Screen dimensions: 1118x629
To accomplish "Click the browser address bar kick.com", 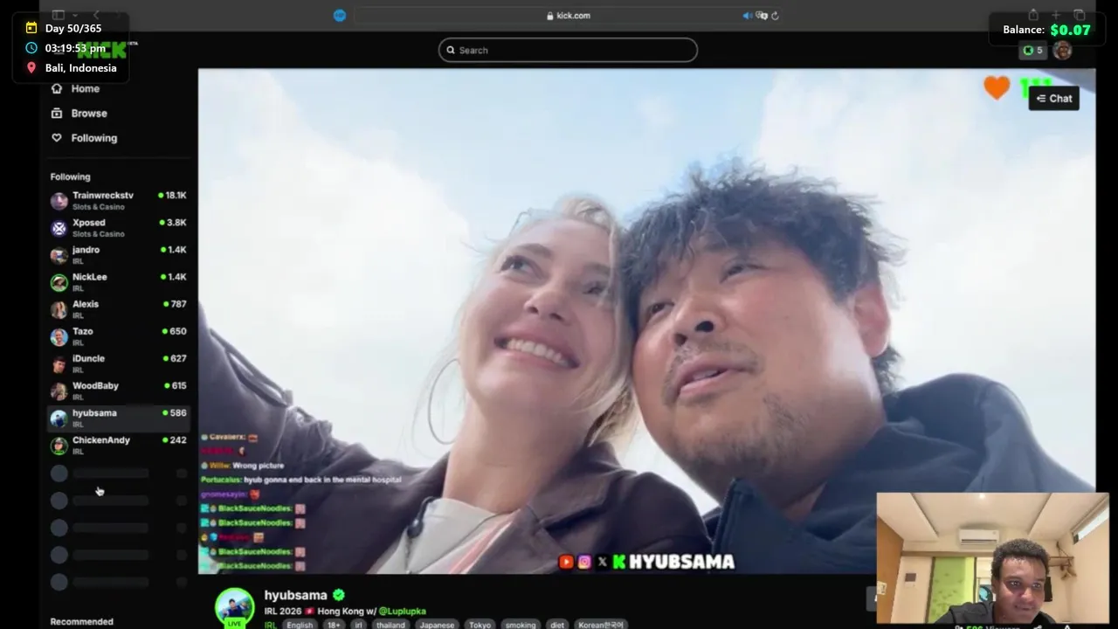I will click(x=568, y=15).
